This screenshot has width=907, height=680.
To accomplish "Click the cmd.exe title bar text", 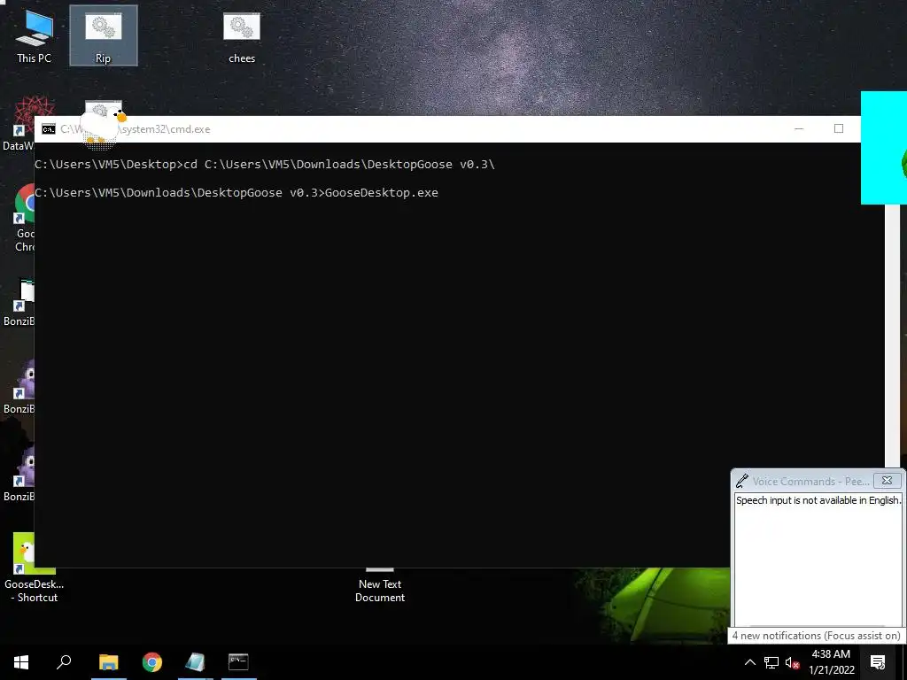I will click(136, 129).
